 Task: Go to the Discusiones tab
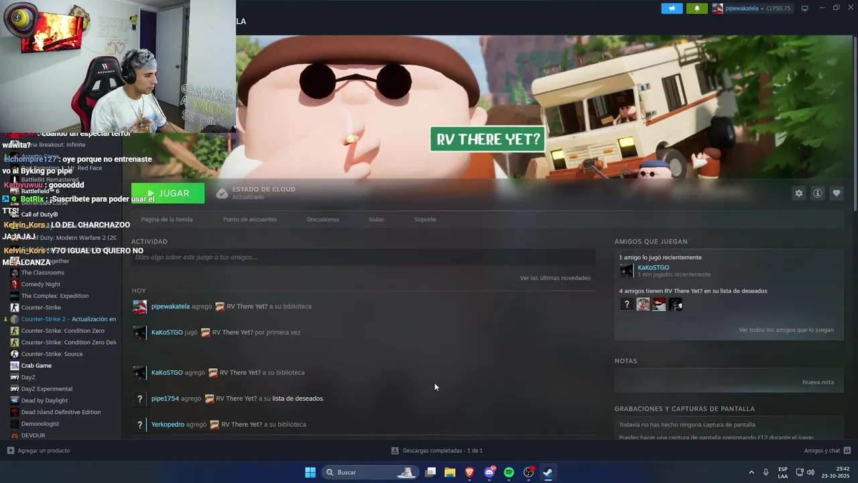(x=322, y=219)
